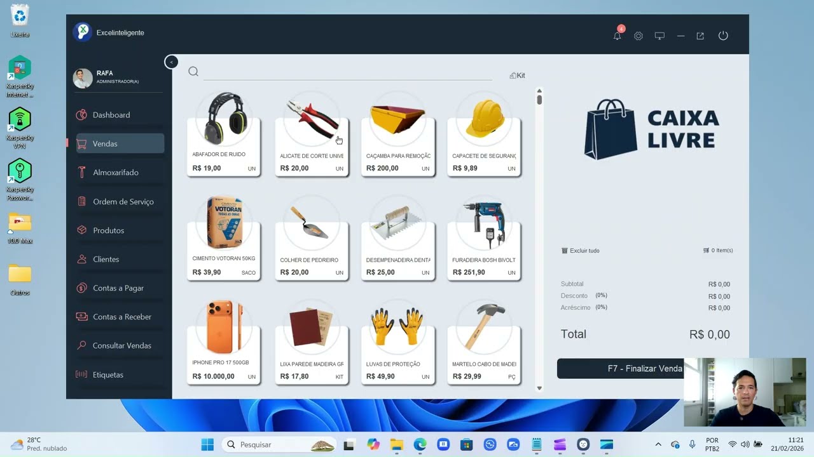814x457 pixels.
Task: Click the Ordem de Serviço clipboard icon
Action: 81,202
